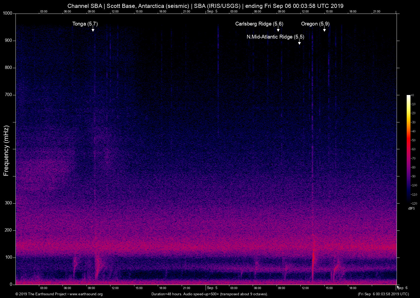The height and width of the screenshot is (298, 420).
Task: Click the dBFS color scale bar
Action: coord(408,149)
